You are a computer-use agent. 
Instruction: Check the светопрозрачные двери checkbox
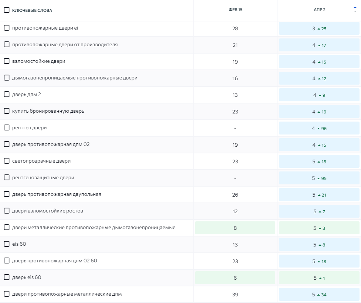(7, 161)
